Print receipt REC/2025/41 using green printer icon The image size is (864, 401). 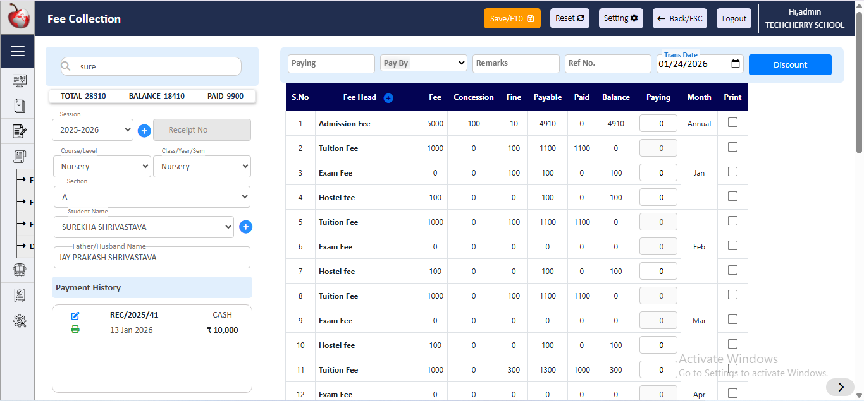(x=75, y=329)
